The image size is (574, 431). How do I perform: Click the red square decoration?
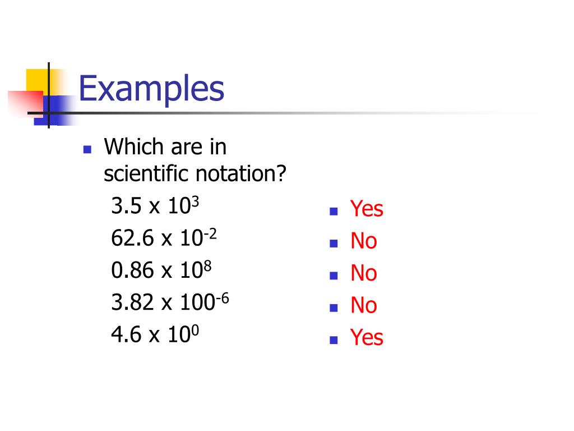[26, 104]
